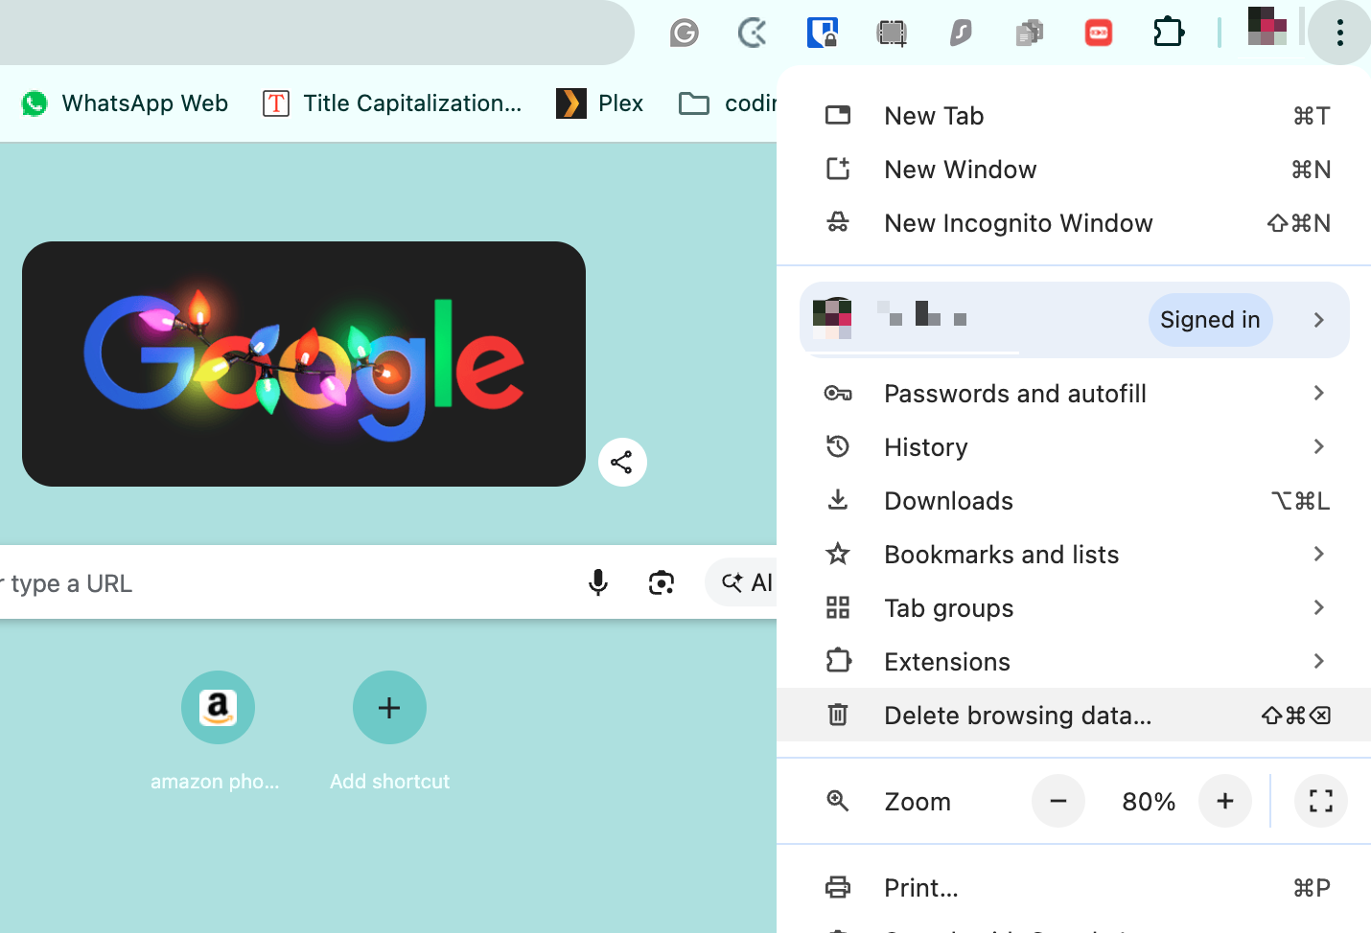This screenshot has width=1371, height=933.
Task: Open the blue shield password extension
Action: click(823, 32)
